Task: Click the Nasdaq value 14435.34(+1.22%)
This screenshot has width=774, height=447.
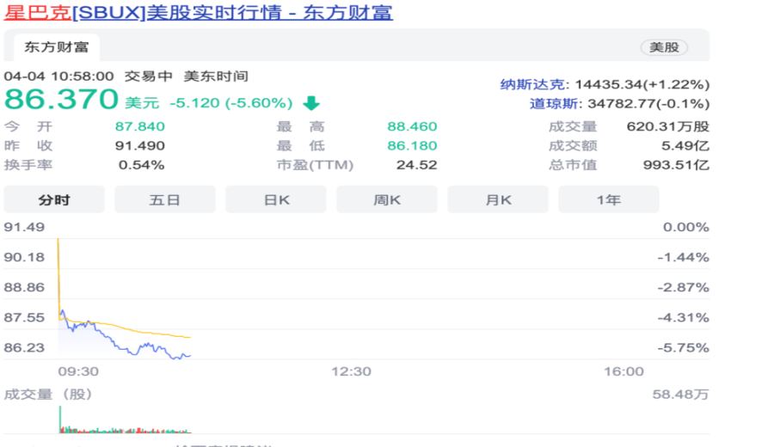Action: click(x=642, y=85)
